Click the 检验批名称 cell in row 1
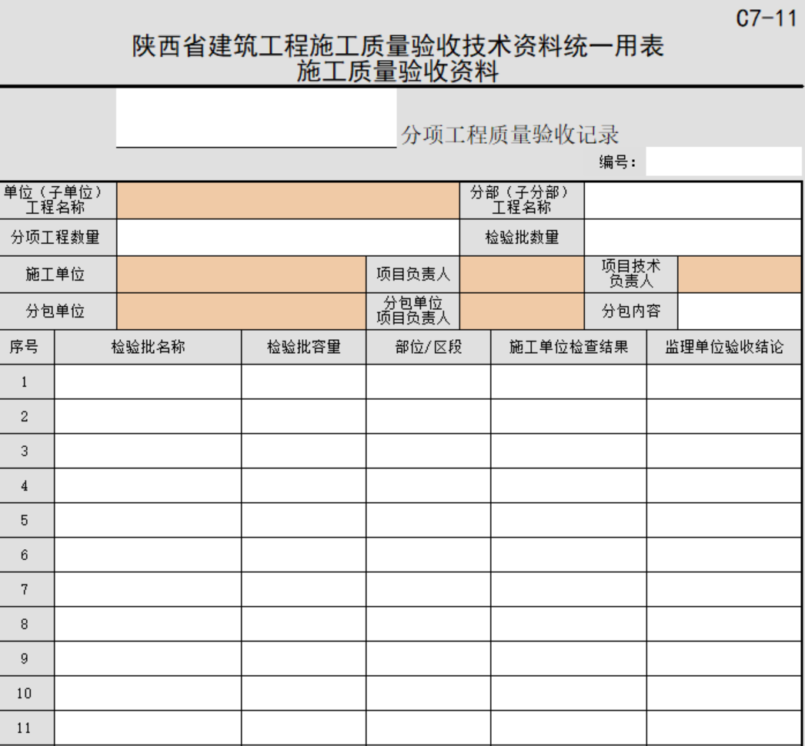The height and width of the screenshot is (746, 805). click(148, 381)
